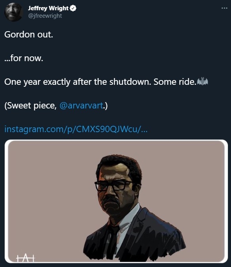231x267 pixels.
Task: Click the "...for now." text line
Action: 24,58
